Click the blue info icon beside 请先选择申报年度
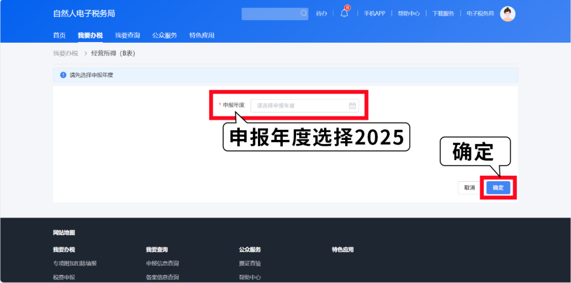This screenshot has height=283, width=571. coord(63,76)
